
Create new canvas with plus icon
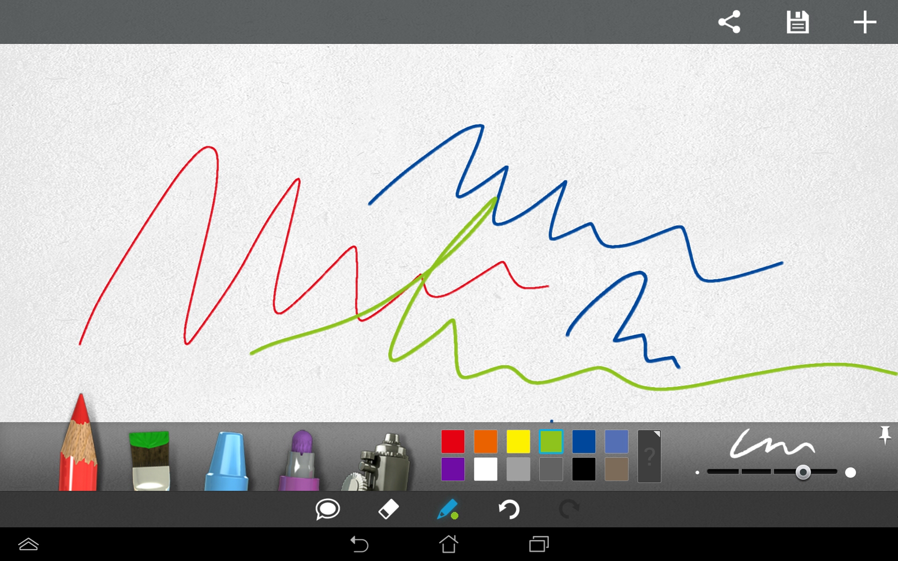pos(864,22)
